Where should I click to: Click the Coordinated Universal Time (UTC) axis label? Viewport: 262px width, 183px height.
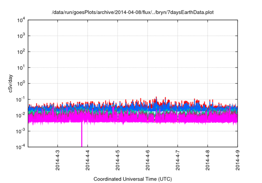click(133, 179)
